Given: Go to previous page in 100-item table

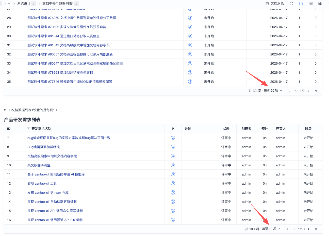Looking at the screenshot, I should click(294, 229).
